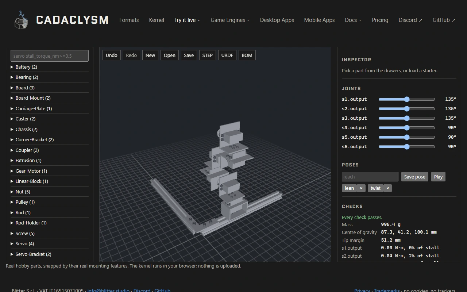Viewport: 467px width, 292px height.
Task: Click the Save toolbar button
Action: click(x=189, y=55)
